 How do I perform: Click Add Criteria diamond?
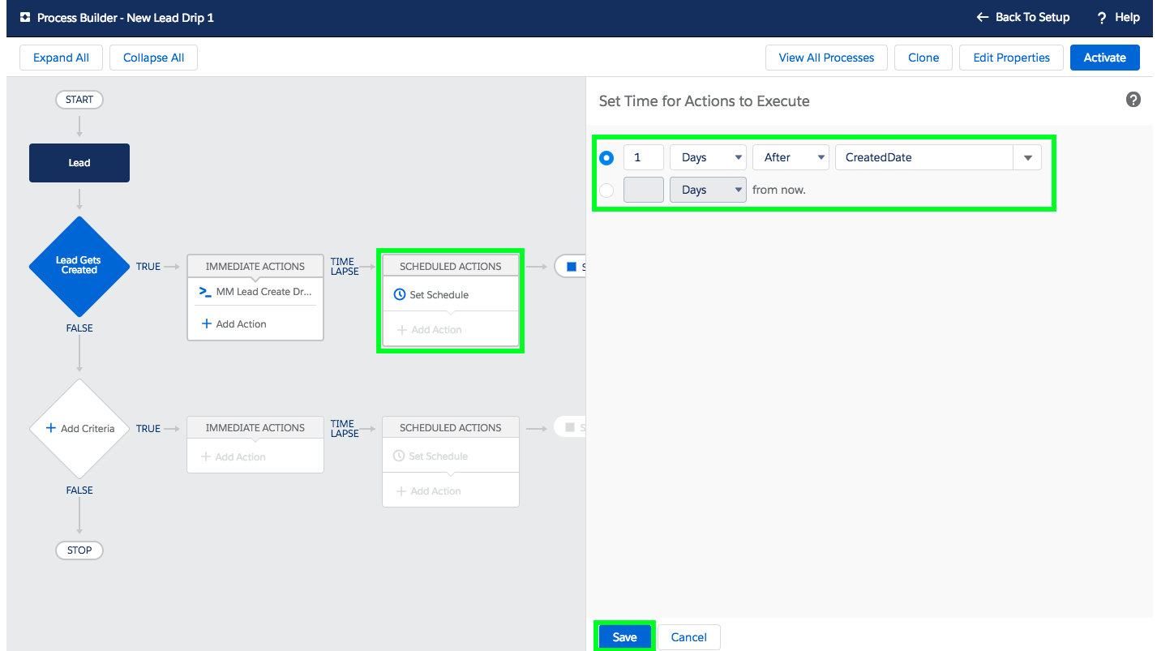(x=79, y=428)
